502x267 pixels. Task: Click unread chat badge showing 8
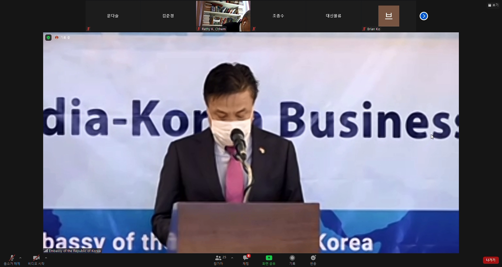tap(249, 256)
